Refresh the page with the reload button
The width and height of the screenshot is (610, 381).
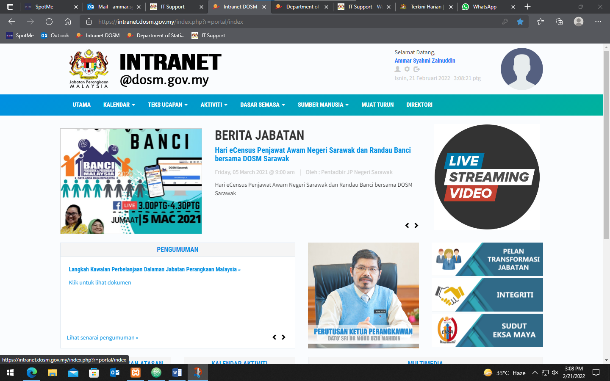click(49, 22)
